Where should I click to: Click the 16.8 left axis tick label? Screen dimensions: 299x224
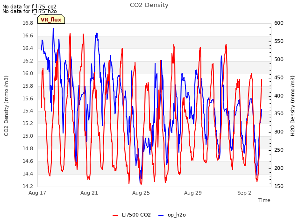pyautogui.click(x=28, y=23)
